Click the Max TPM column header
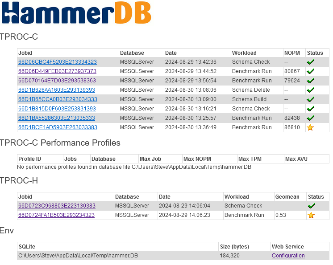The width and height of the screenshot is (333, 265). (x=250, y=159)
